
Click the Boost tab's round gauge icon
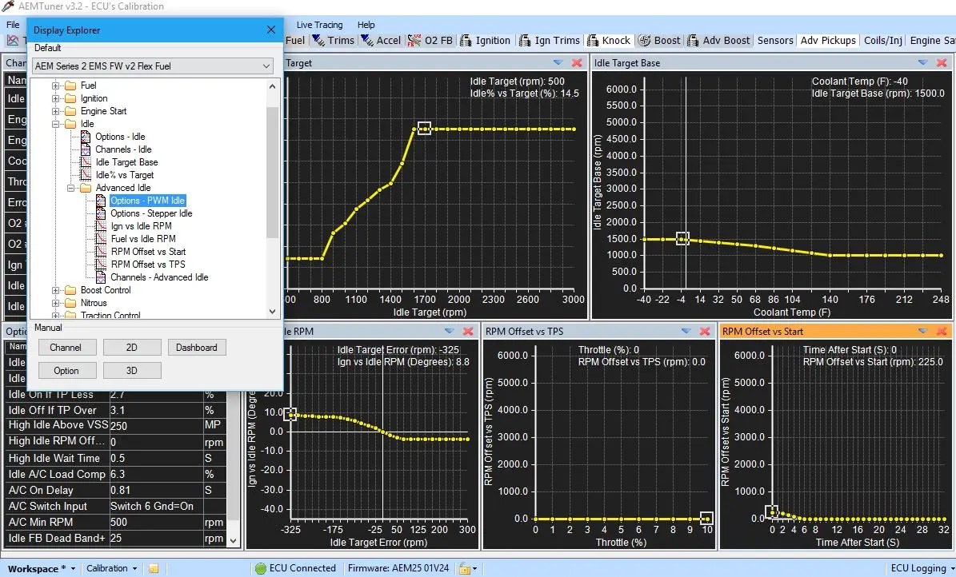tap(645, 41)
